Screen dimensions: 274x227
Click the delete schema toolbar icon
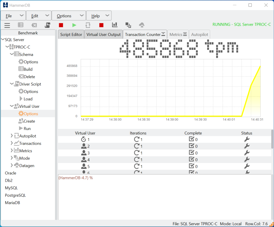pyautogui.click(x=34, y=25)
